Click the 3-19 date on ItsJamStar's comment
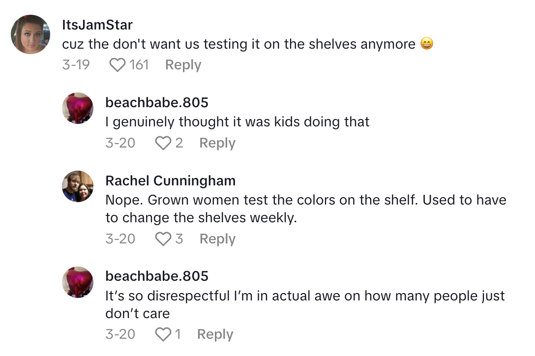535x356 pixels. pos(76,65)
